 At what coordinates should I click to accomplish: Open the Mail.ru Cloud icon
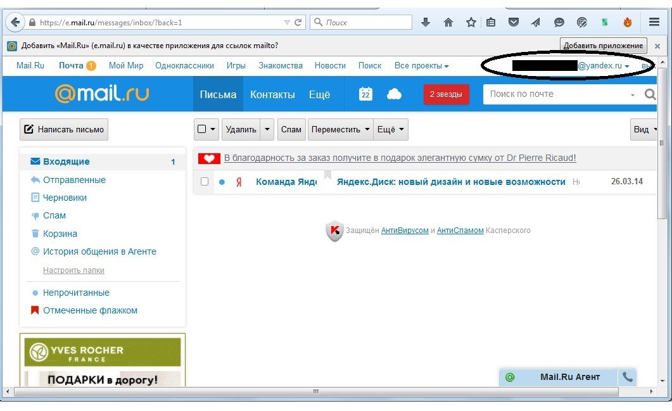point(394,94)
